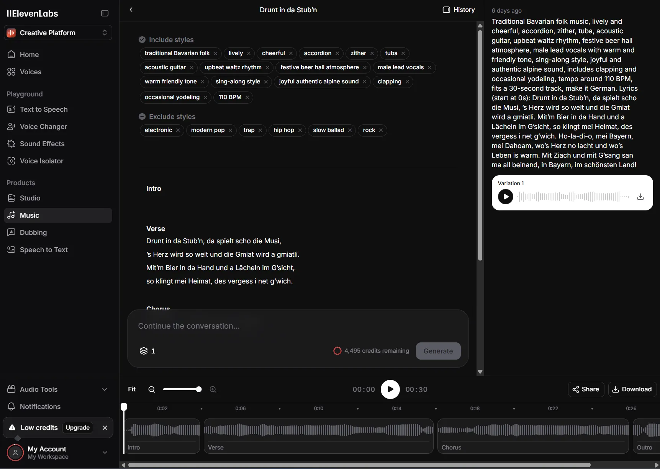
Task: Play Variation 1 preview
Action: [x=505, y=197]
